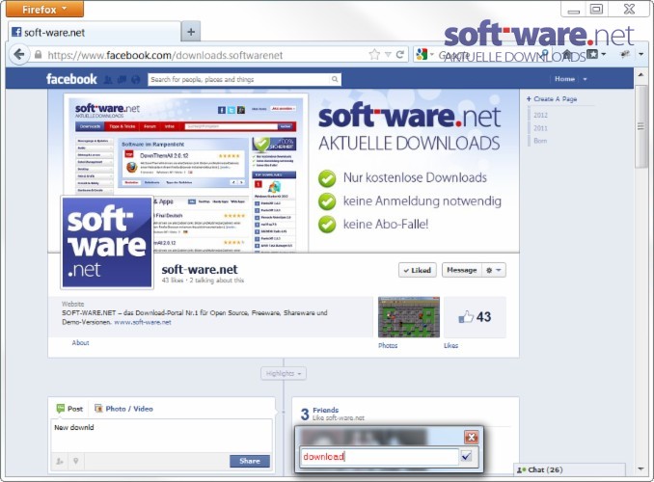Click Facebook notifications globe icon
Viewport: 654px width, 482px height.
136,79
